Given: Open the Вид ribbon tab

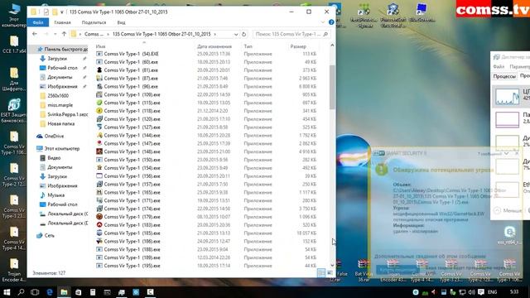Looking at the screenshot, I should click(x=121, y=22).
